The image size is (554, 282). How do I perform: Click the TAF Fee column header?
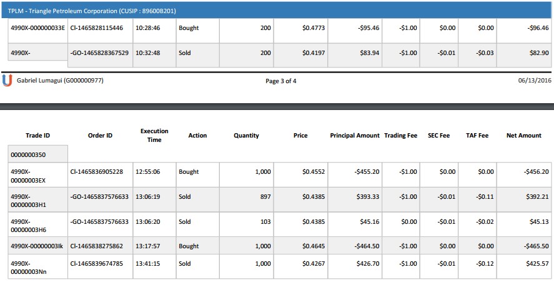pos(477,136)
